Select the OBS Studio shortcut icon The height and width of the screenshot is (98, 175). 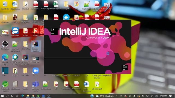click(5, 45)
